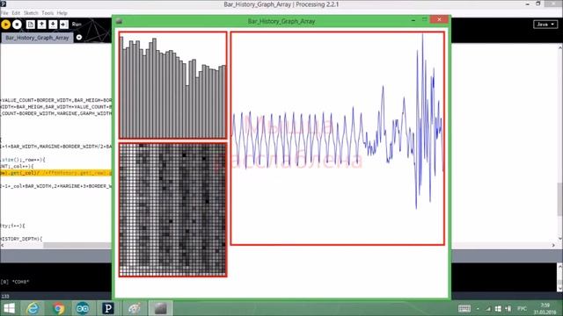Open Arduino IDE from the taskbar
Screen dimensions: 563x316
(83, 308)
